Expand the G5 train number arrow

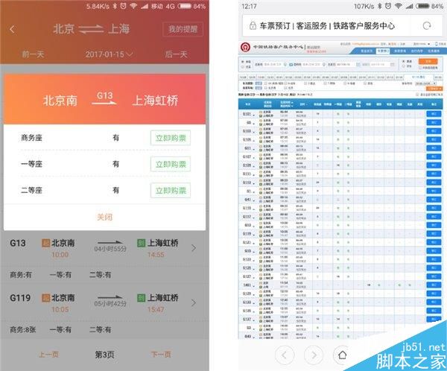[254, 123]
